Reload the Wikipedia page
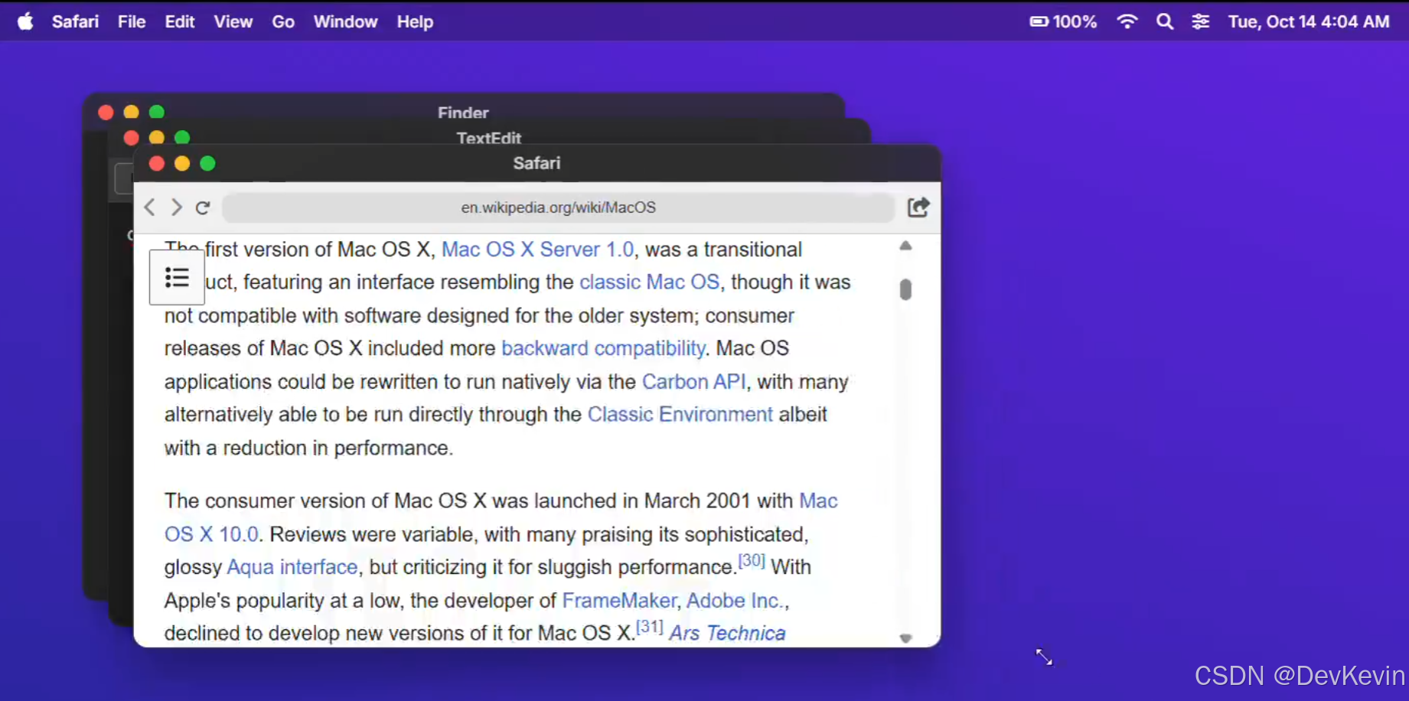This screenshot has height=701, width=1409. coord(203,207)
